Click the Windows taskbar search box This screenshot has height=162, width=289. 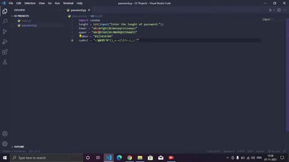point(47,158)
